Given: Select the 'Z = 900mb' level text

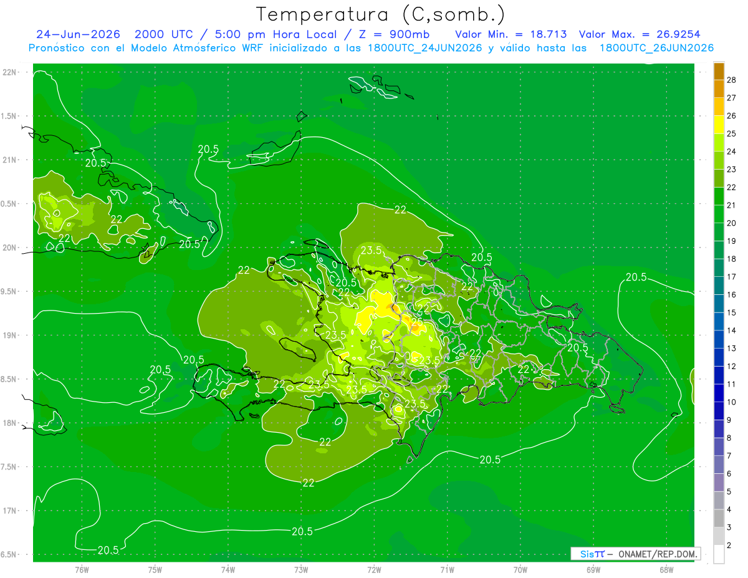Looking at the screenshot, I should (x=395, y=34).
